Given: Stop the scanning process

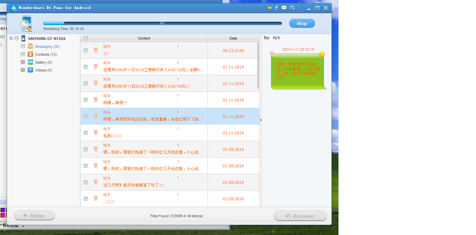Looking at the screenshot, I should pos(302,23).
